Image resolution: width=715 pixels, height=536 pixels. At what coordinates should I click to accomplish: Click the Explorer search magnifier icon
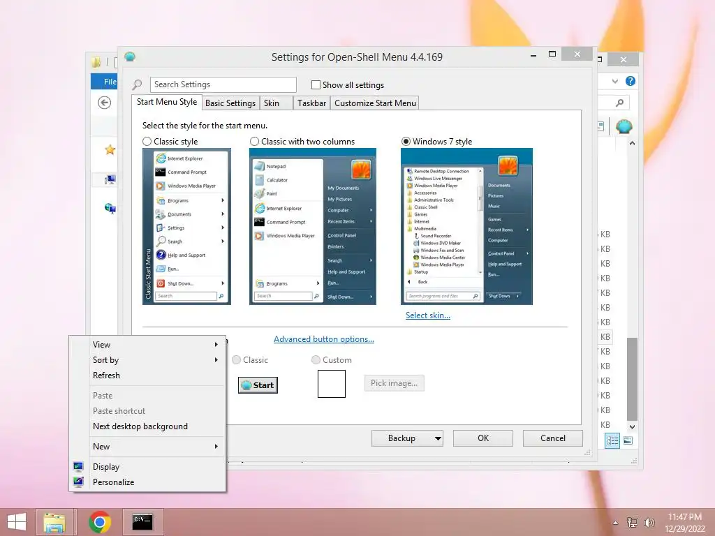[x=619, y=103]
